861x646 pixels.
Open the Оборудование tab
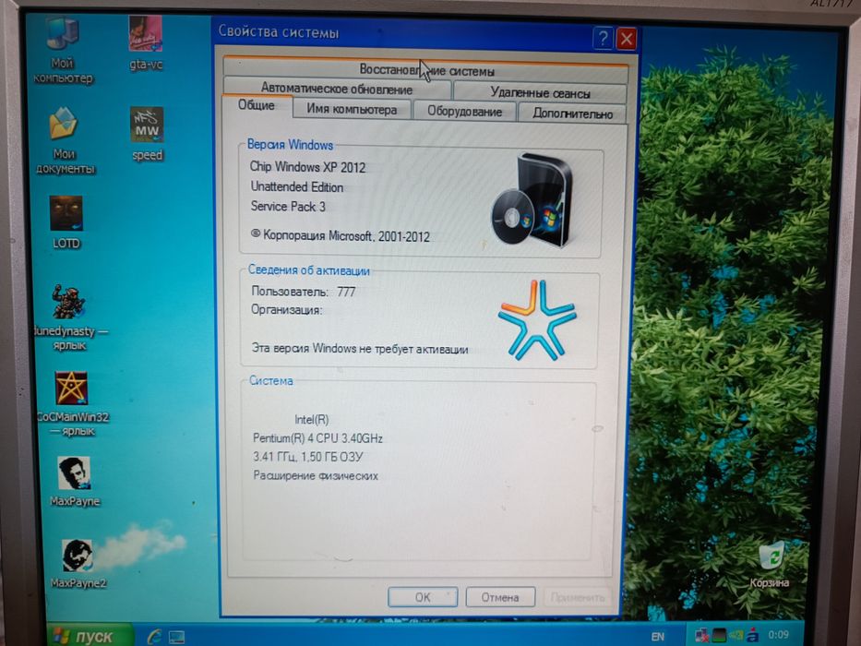click(464, 112)
